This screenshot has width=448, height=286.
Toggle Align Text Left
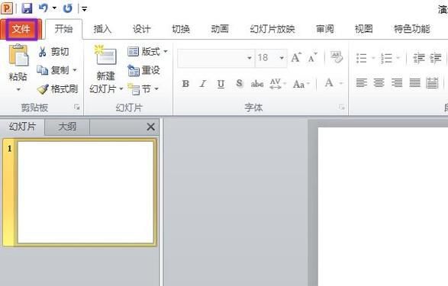tap(362, 83)
